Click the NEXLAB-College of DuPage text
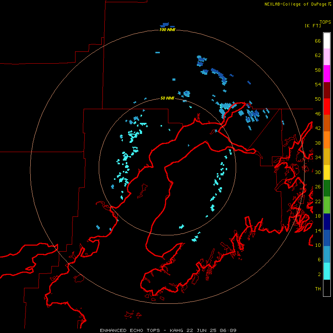This screenshot has height=333, width=333. pos(295,4)
